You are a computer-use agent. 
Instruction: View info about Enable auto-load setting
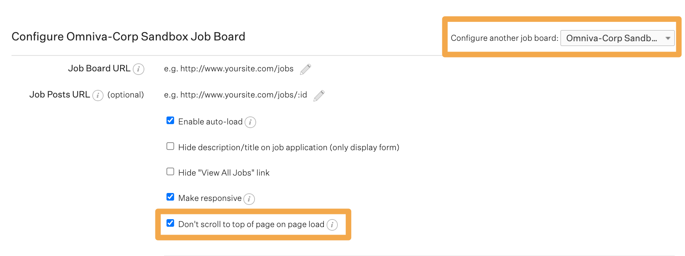(250, 122)
